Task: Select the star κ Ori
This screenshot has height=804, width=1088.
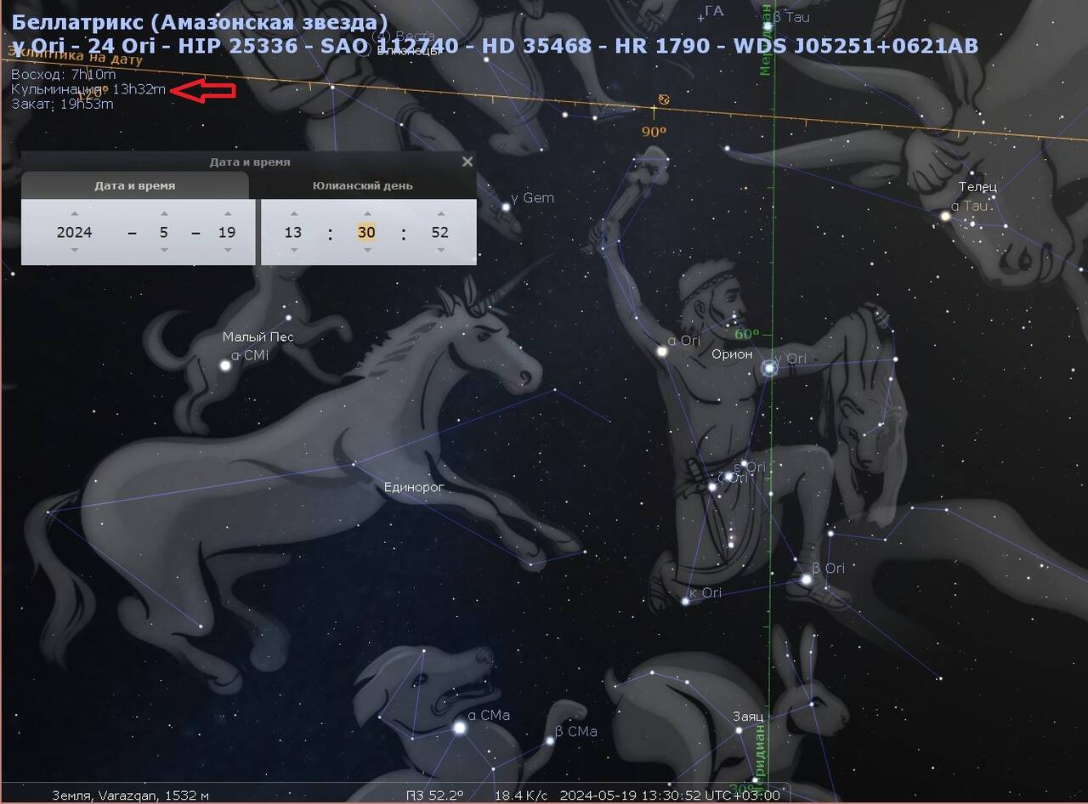Action: click(685, 601)
